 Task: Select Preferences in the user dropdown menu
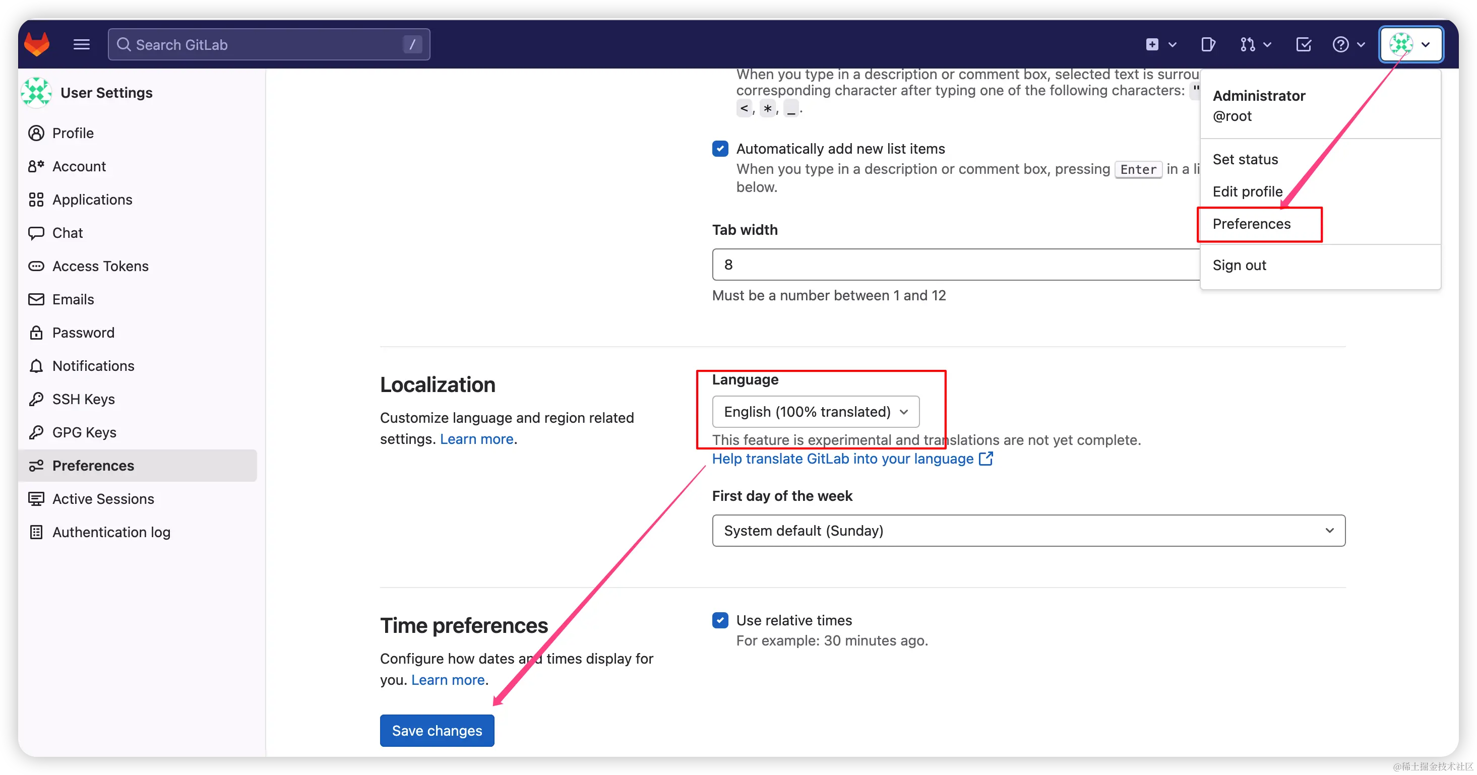pyautogui.click(x=1252, y=224)
